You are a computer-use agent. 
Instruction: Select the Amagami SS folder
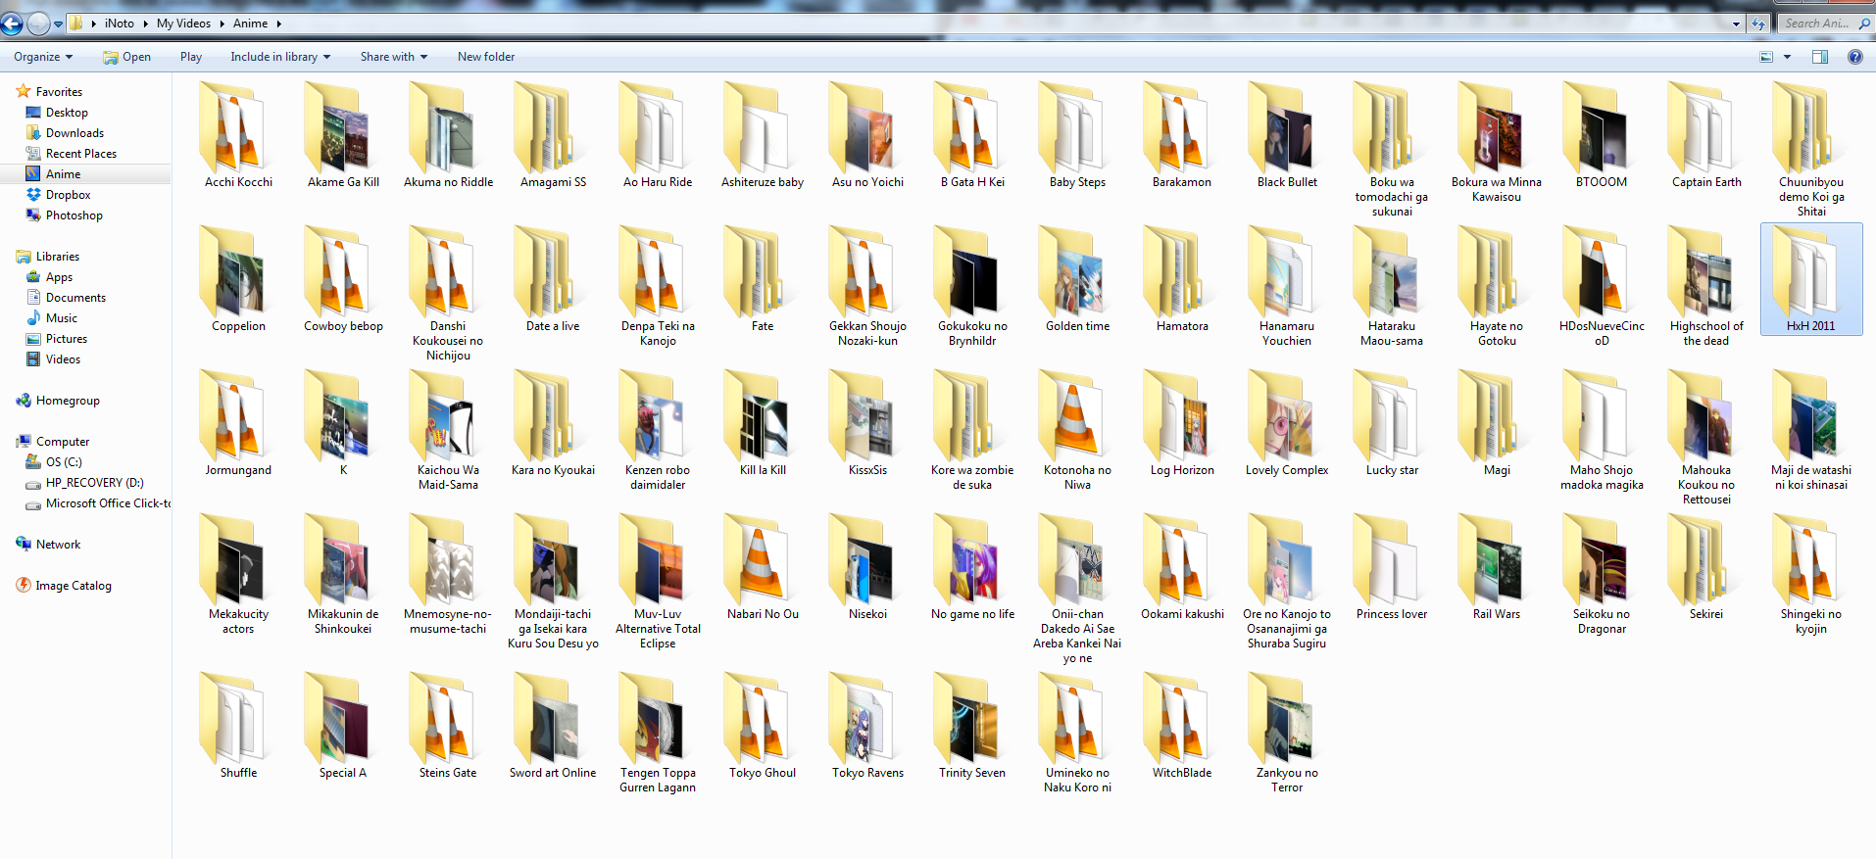click(553, 135)
